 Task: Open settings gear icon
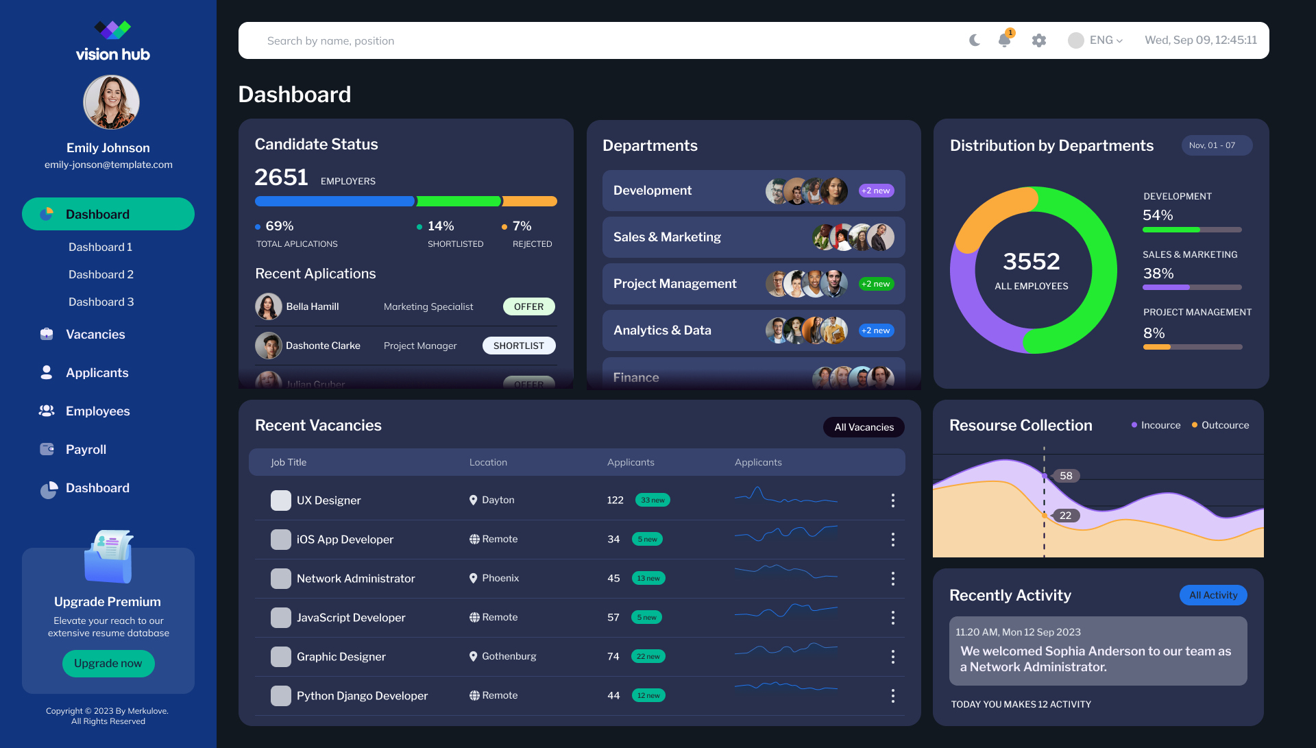point(1039,40)
